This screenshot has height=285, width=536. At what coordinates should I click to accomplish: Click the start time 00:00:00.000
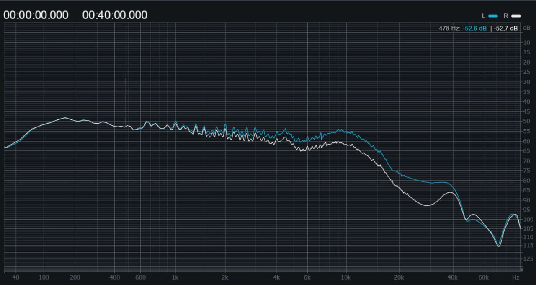tap(36, 15)
